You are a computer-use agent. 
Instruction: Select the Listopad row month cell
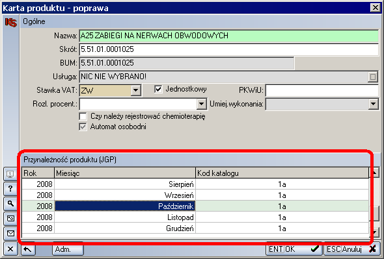(125, 217)
